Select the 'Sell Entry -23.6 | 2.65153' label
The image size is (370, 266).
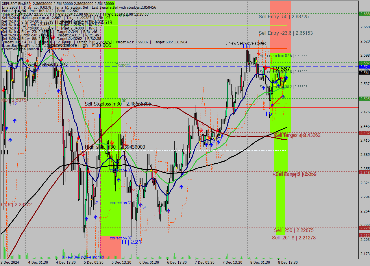coord(286,33)
